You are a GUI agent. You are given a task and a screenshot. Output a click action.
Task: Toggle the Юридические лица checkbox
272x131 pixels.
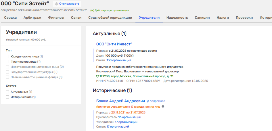click(x=7, y=57)
